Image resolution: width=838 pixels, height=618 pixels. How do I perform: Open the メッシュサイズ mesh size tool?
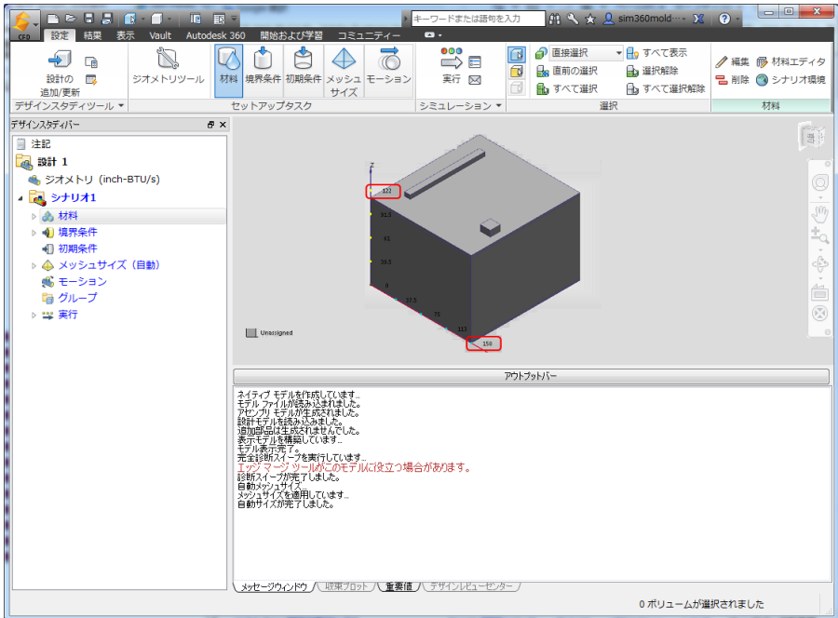[344, 71]
